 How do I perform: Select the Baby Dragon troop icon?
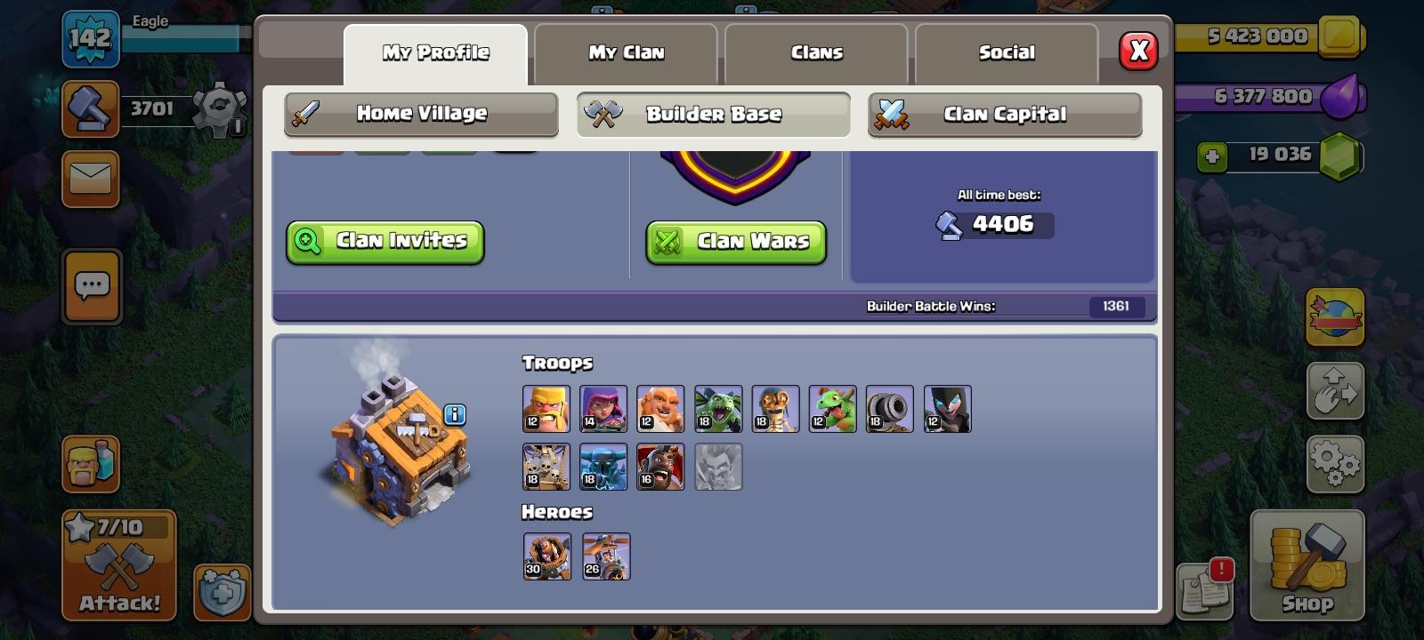832,409
